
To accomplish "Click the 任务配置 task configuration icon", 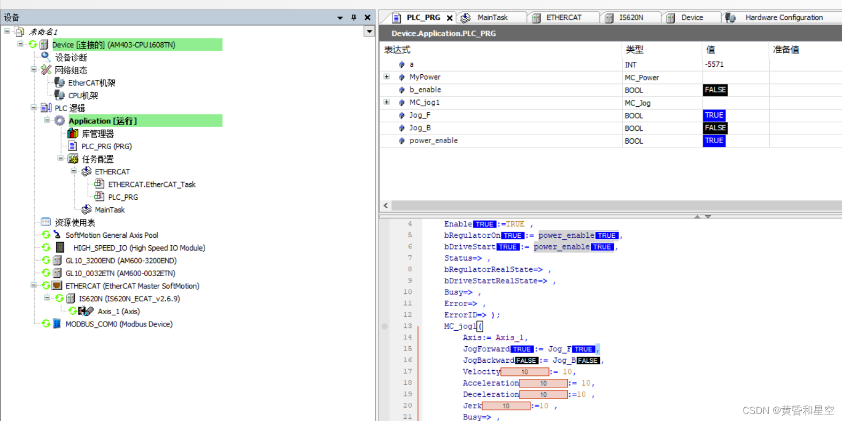I will coord(73,159).
